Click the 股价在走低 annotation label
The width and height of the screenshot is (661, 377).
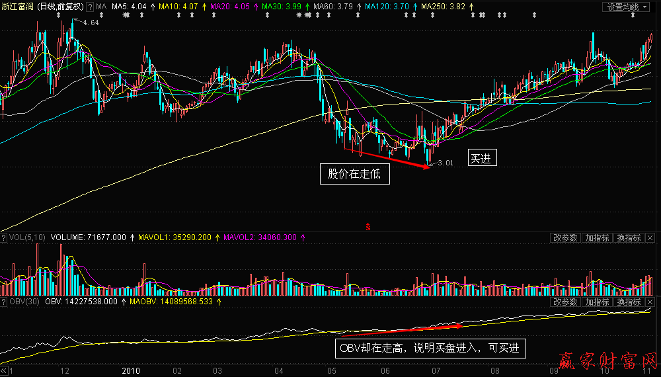point(355,174)
